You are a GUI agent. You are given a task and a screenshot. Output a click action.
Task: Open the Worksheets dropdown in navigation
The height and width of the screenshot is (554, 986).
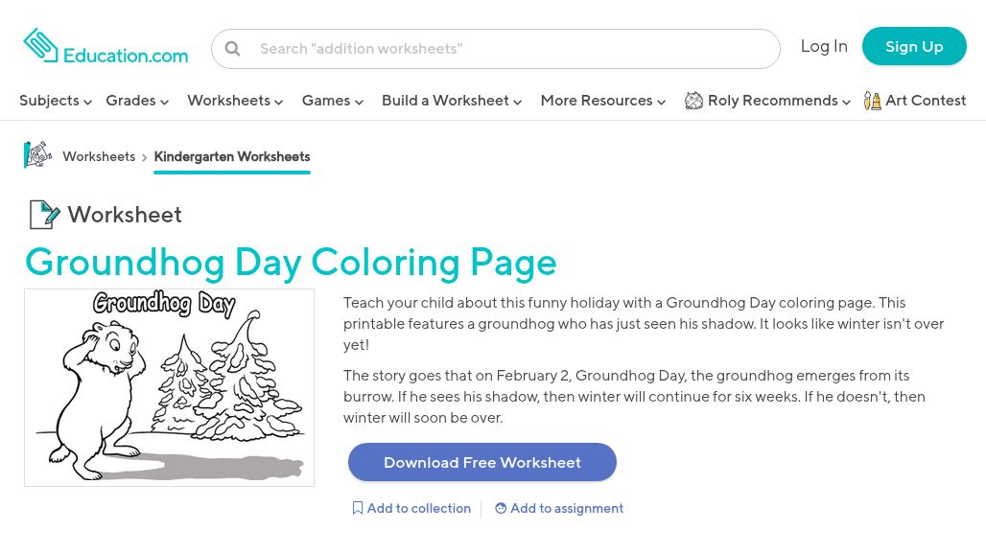tap(235, 101)
